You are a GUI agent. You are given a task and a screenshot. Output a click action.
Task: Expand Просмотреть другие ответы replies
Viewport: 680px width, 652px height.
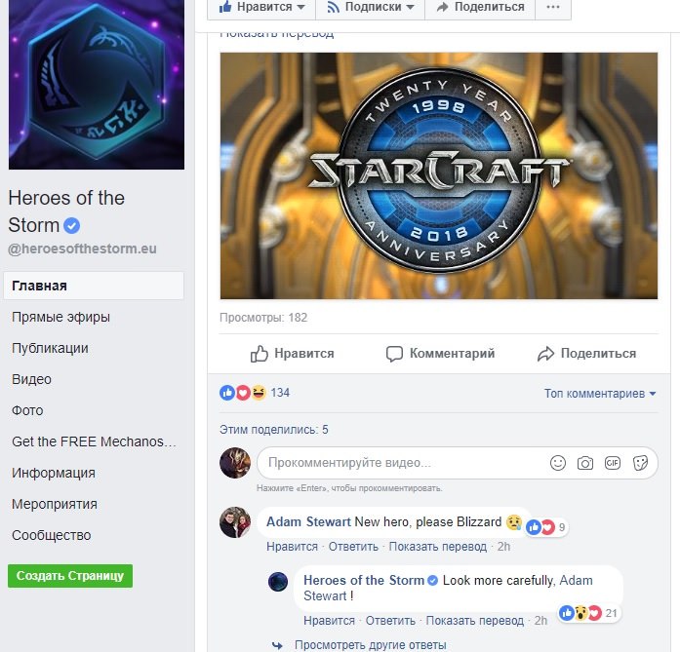tap(371, 645)
